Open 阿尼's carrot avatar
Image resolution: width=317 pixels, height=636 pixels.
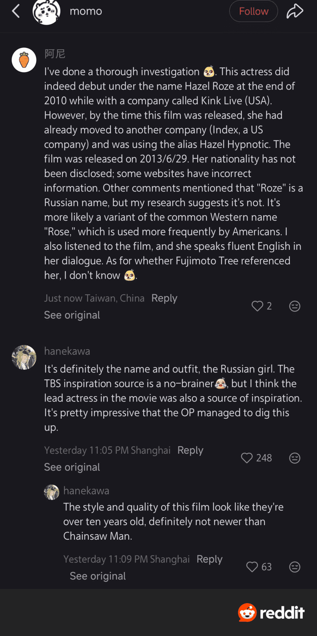coord(24,60)
